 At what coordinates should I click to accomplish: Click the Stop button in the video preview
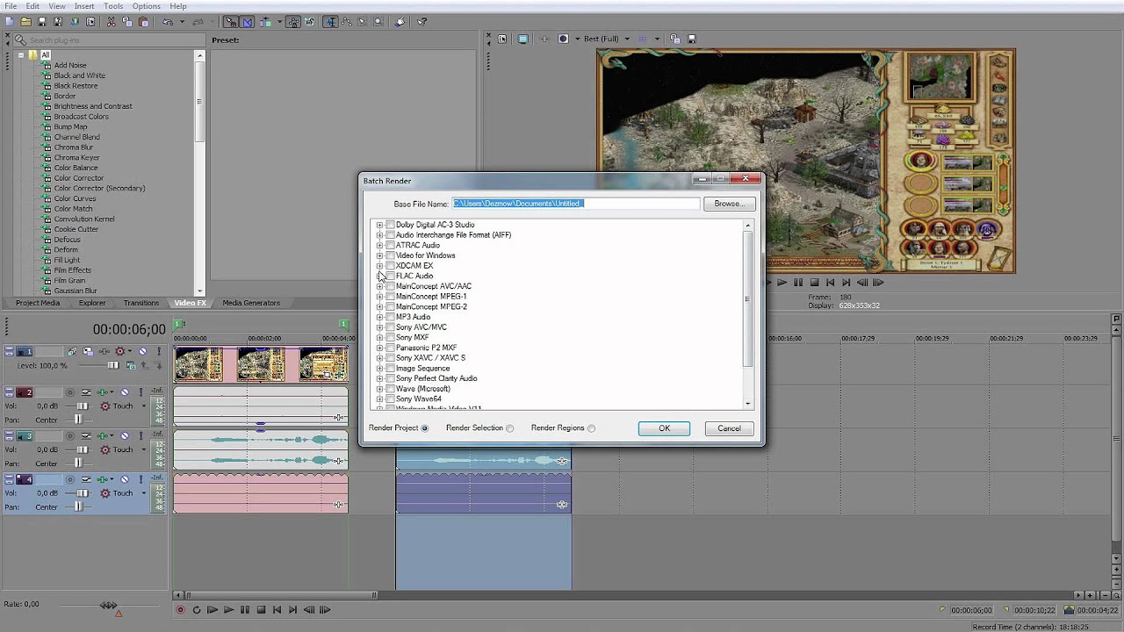click(814, 283)
